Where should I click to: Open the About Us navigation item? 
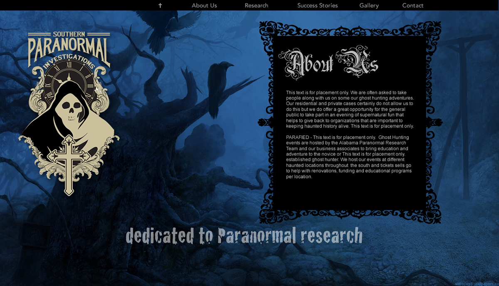[204, 5]
